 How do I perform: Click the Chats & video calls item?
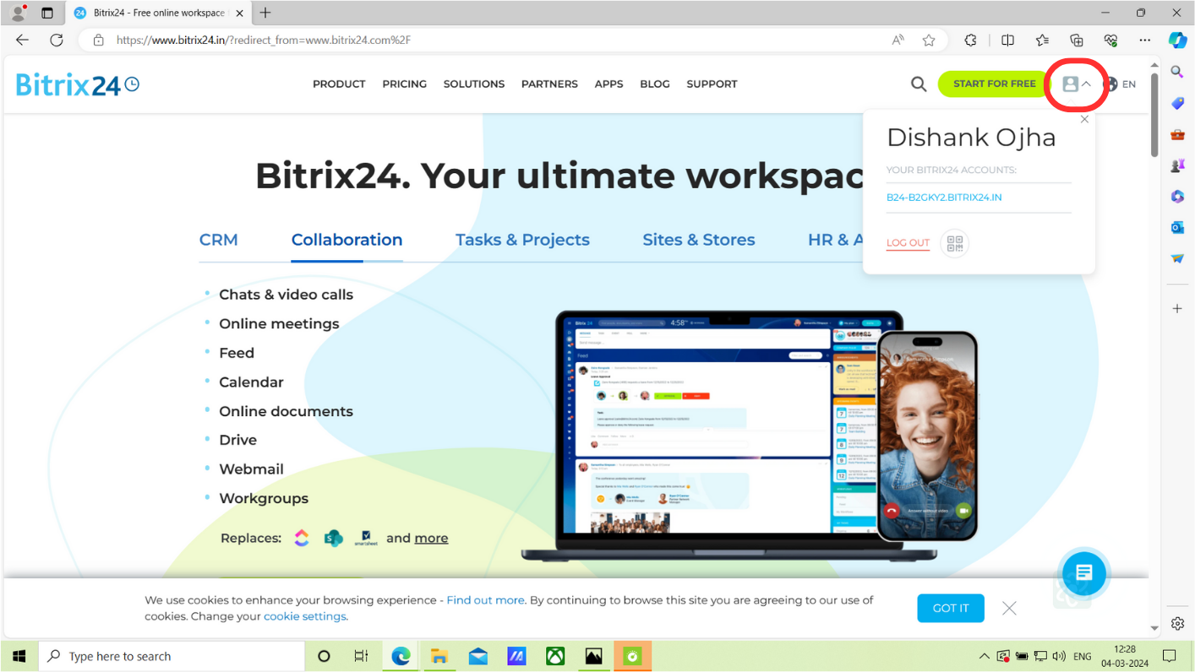[x=286, y=295]
